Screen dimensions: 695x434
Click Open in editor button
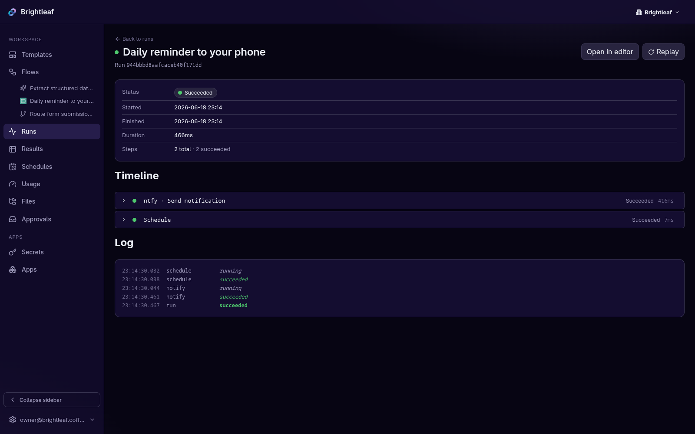610,52
